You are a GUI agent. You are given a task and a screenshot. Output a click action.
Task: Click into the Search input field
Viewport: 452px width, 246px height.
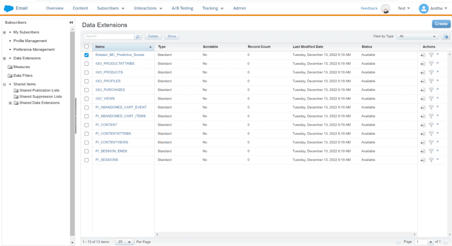(109, 37)
